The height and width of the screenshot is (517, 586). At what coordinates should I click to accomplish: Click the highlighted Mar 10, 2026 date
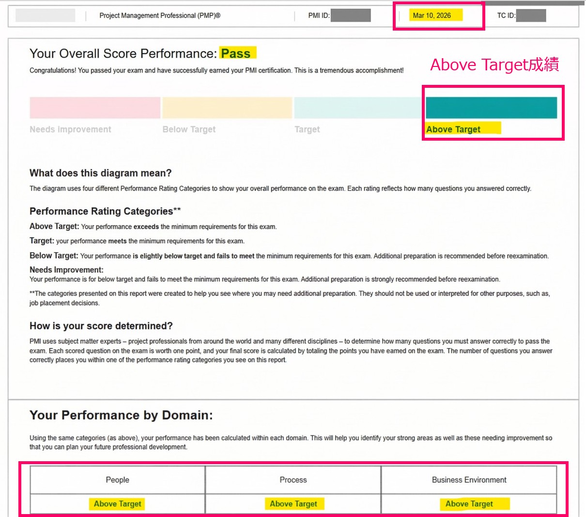tap(432, 16)
